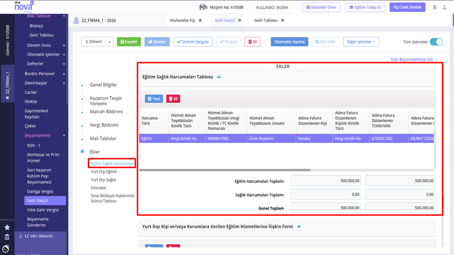Open KDV - 1 in the sidebar
Image resolution: width=454 pixels, height=255 pixels.
pos(34,145)
